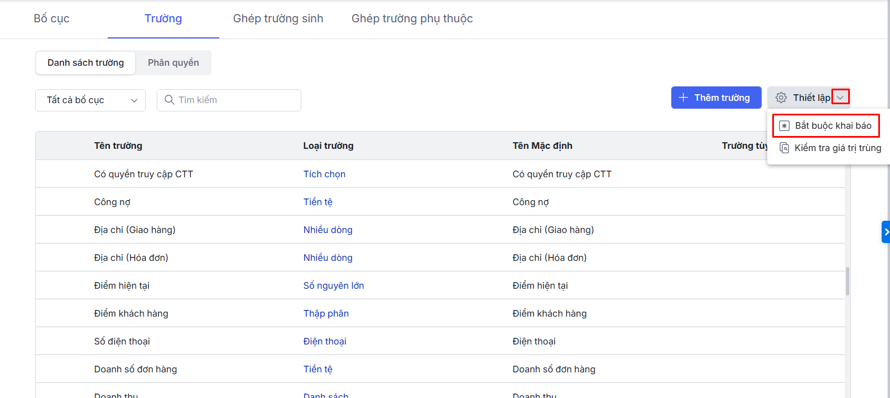
Task: Click the icon beside Kiểm tra giá trị trùng
Action: [784, 148]
